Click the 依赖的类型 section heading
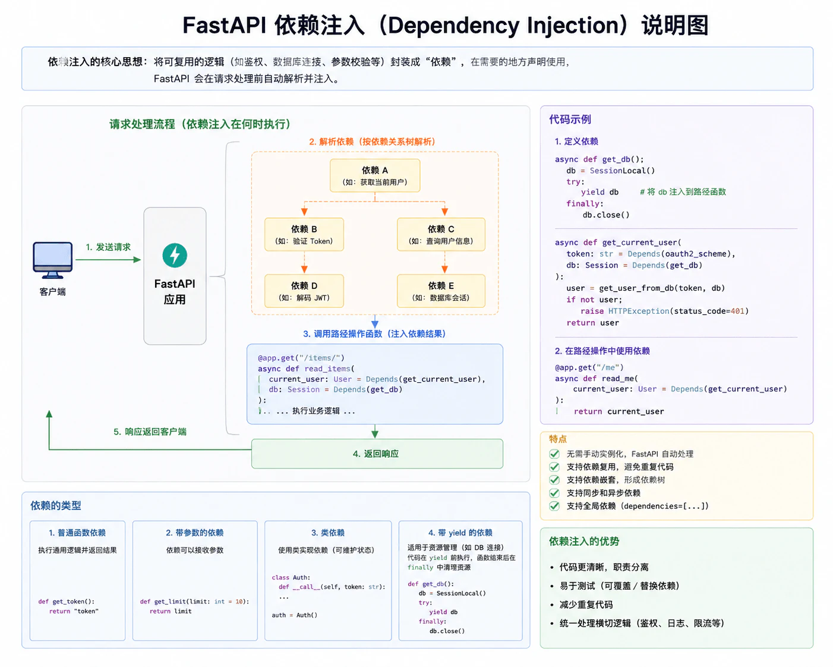833x667 pixels. [x=56, y=505]
